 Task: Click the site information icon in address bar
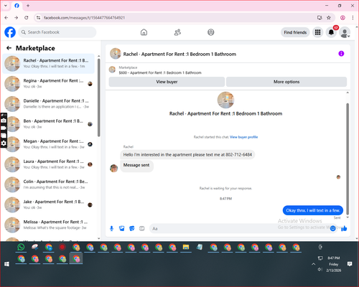point(38,18)
